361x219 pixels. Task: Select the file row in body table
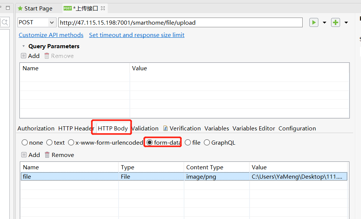70,176
